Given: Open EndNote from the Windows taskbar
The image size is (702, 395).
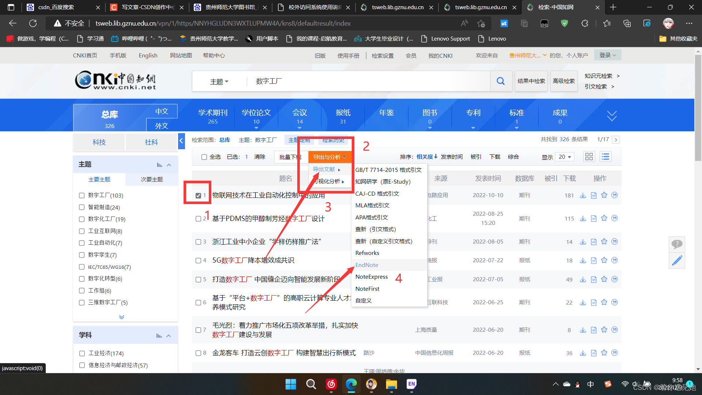Looking at the screenshot, I should pos(411,384).
